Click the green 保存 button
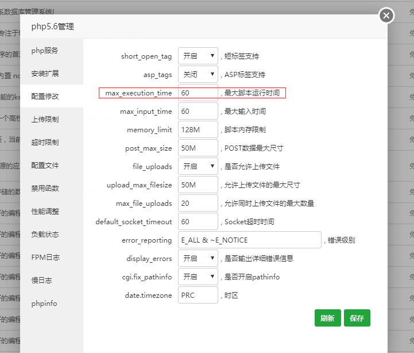This screenshot has width=414, height=353. [x=357, y=318]
